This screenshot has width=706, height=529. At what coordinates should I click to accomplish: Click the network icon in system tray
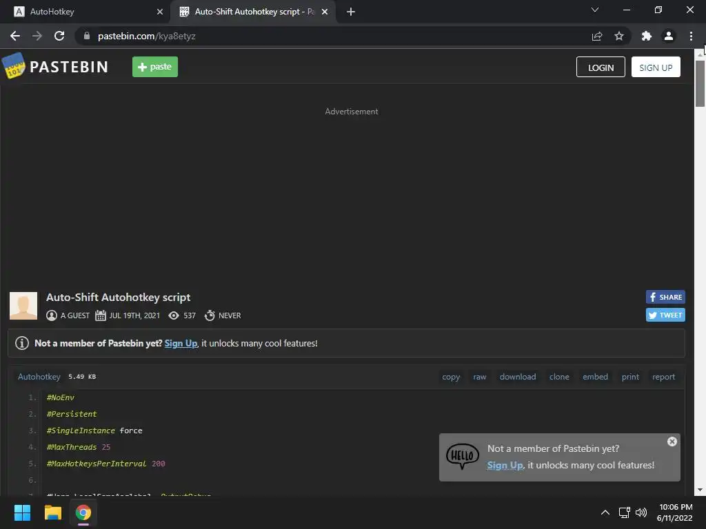coord(624,512)
